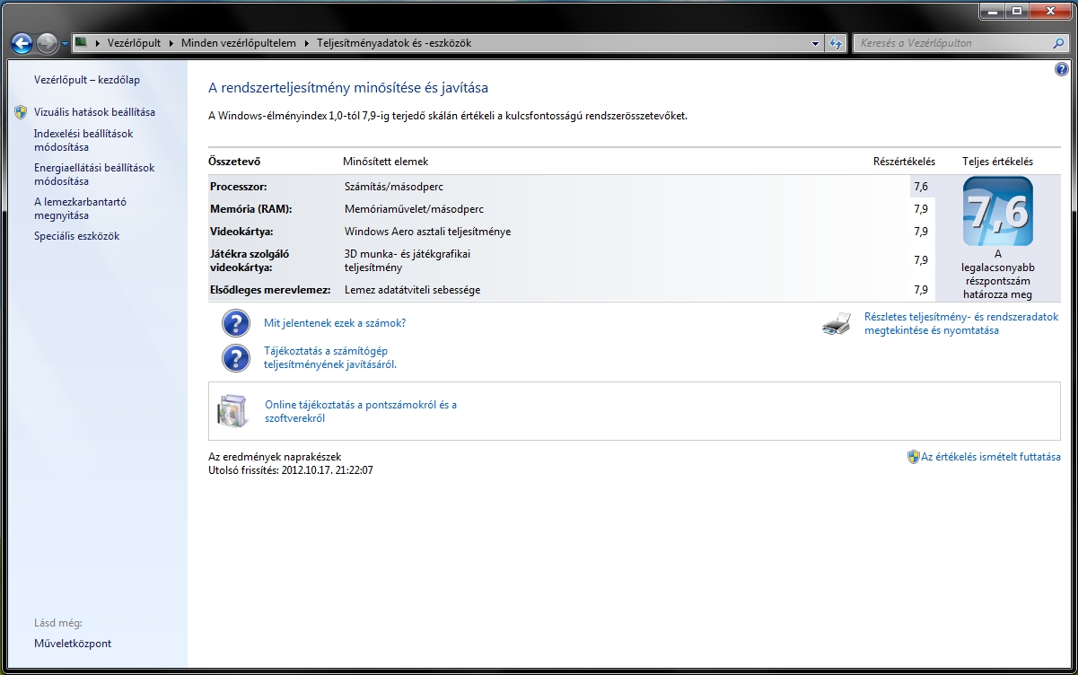Click the address bar Control Panel icon
1078x675 pixels.
coord(81,42)
